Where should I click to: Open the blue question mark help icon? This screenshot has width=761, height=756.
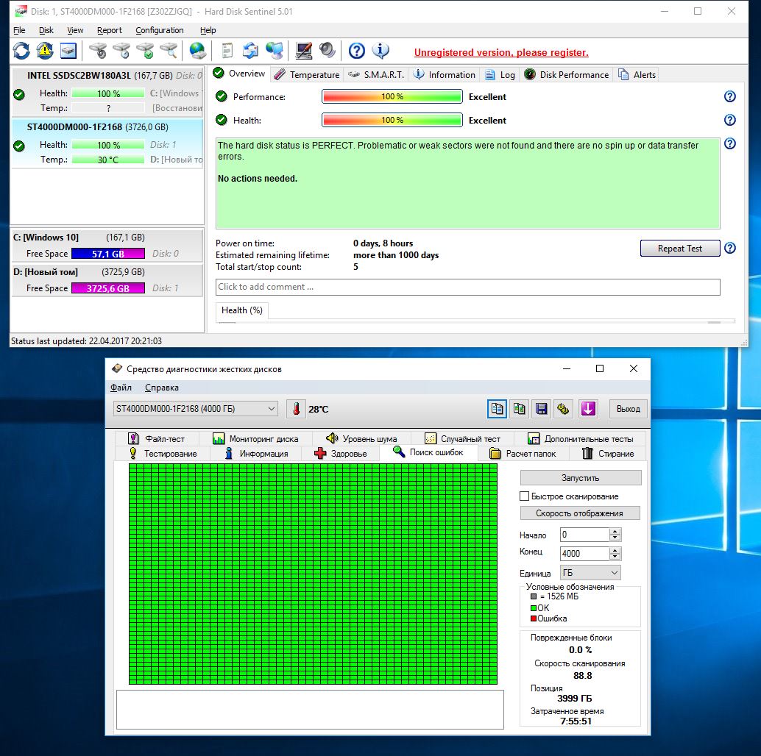357,51
